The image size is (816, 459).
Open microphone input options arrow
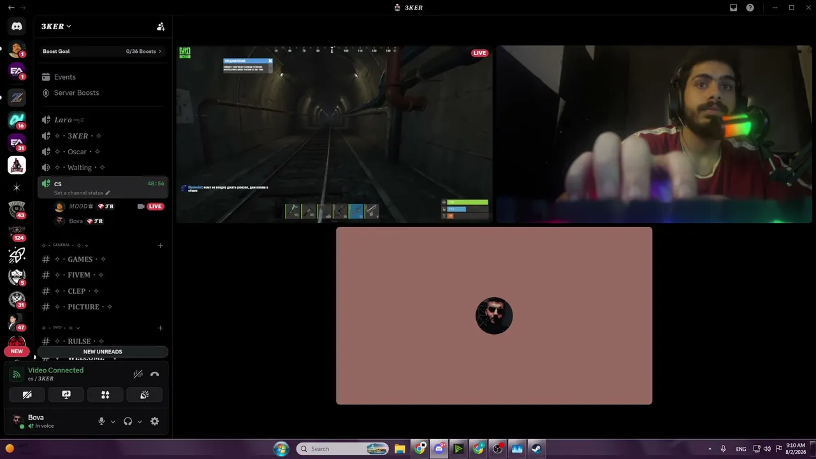[113, 421]
